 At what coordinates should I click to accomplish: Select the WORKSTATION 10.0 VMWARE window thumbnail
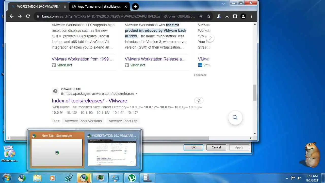click(x=112, y=150)
